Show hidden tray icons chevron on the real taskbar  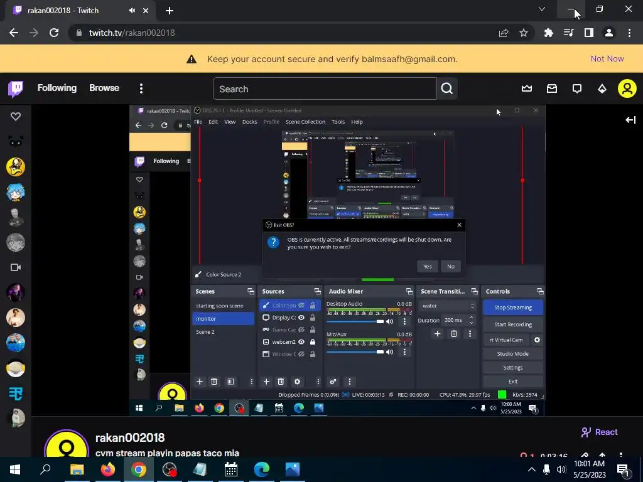(531, 469)
